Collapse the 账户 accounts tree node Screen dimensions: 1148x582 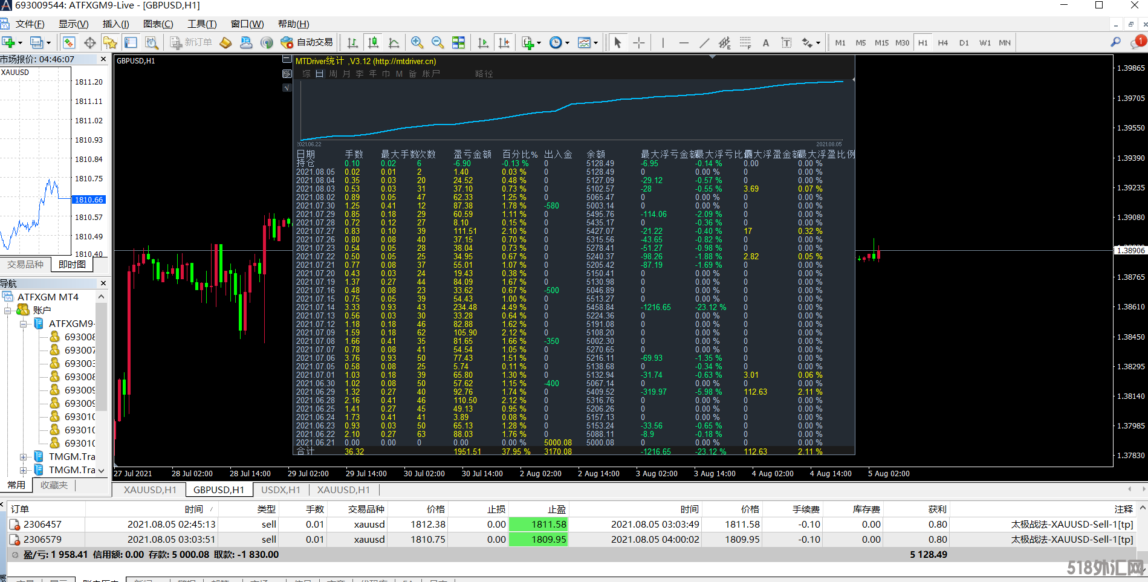tap(8, 311)
